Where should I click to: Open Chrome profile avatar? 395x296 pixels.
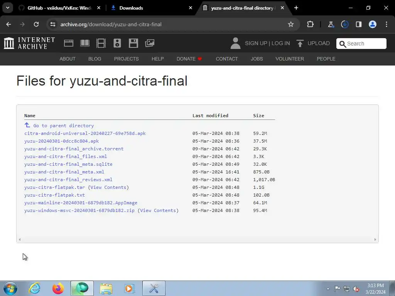pos(373,24)
